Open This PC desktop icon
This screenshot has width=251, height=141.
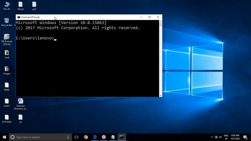coord(7,6)
